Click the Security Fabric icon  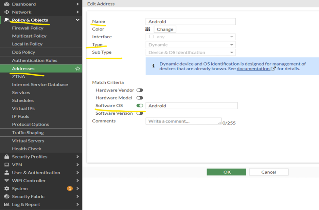pyautogui.click(x=7, y=196)
